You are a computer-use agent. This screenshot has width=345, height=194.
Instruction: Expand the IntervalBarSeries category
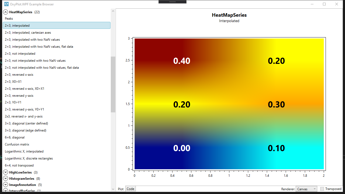pyautogui.click(x=5, y=190)
